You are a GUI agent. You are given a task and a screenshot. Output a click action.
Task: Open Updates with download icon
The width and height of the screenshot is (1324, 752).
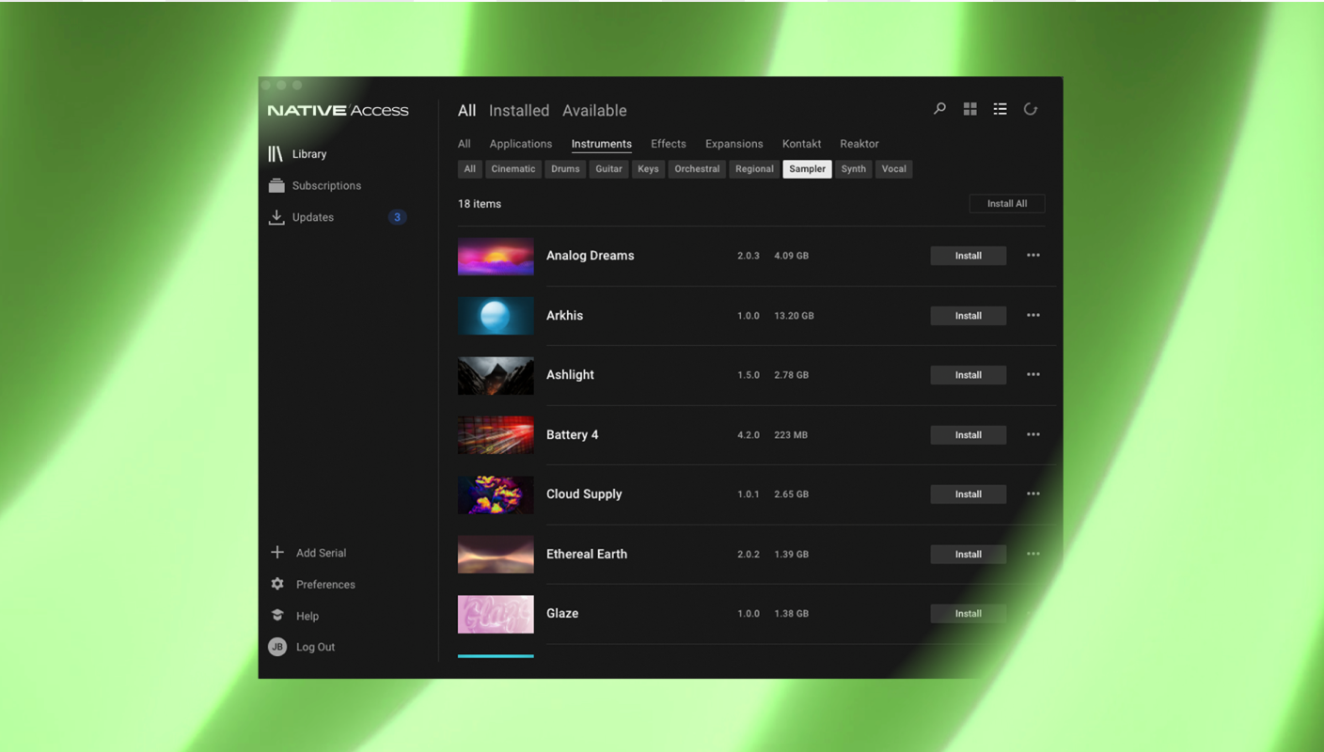(x=276, y=217)
